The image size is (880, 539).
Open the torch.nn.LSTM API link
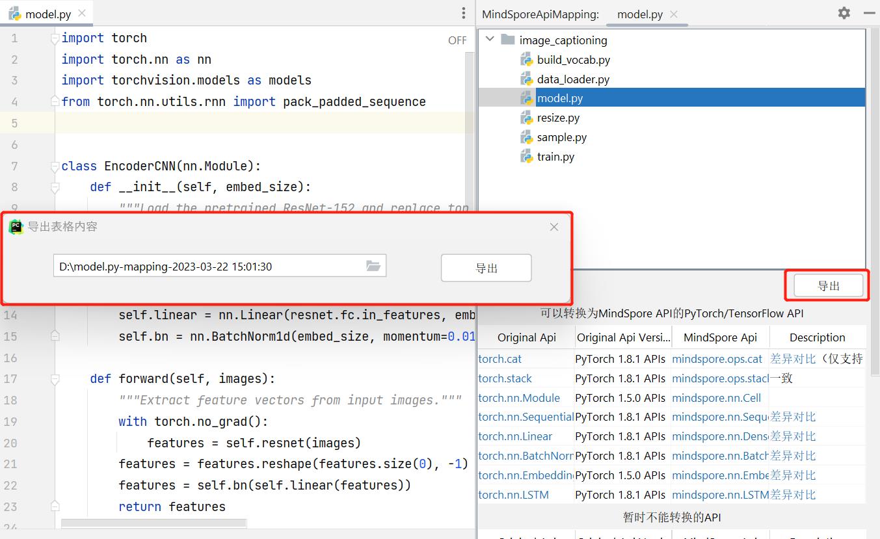tap(513, 495)
